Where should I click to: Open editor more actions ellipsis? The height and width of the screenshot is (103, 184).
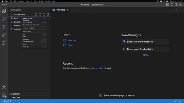(x=180, y=10)
